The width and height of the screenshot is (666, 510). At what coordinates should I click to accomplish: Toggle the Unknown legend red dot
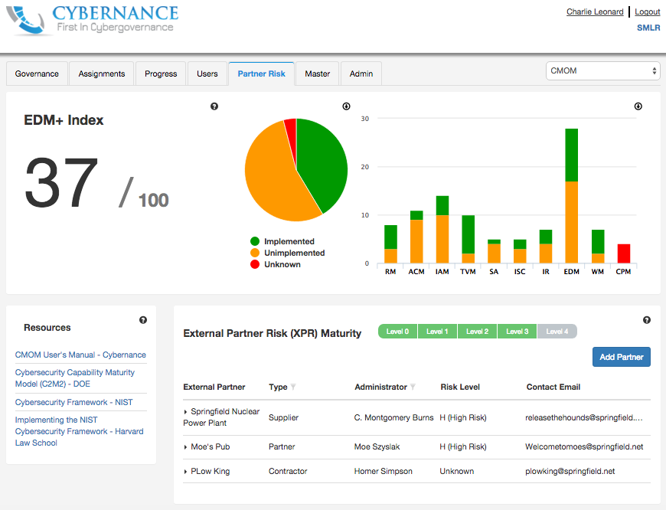(255, 264)
